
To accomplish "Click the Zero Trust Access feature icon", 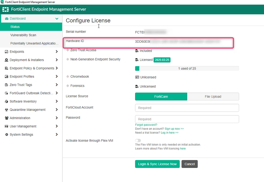I will (68, 50).
